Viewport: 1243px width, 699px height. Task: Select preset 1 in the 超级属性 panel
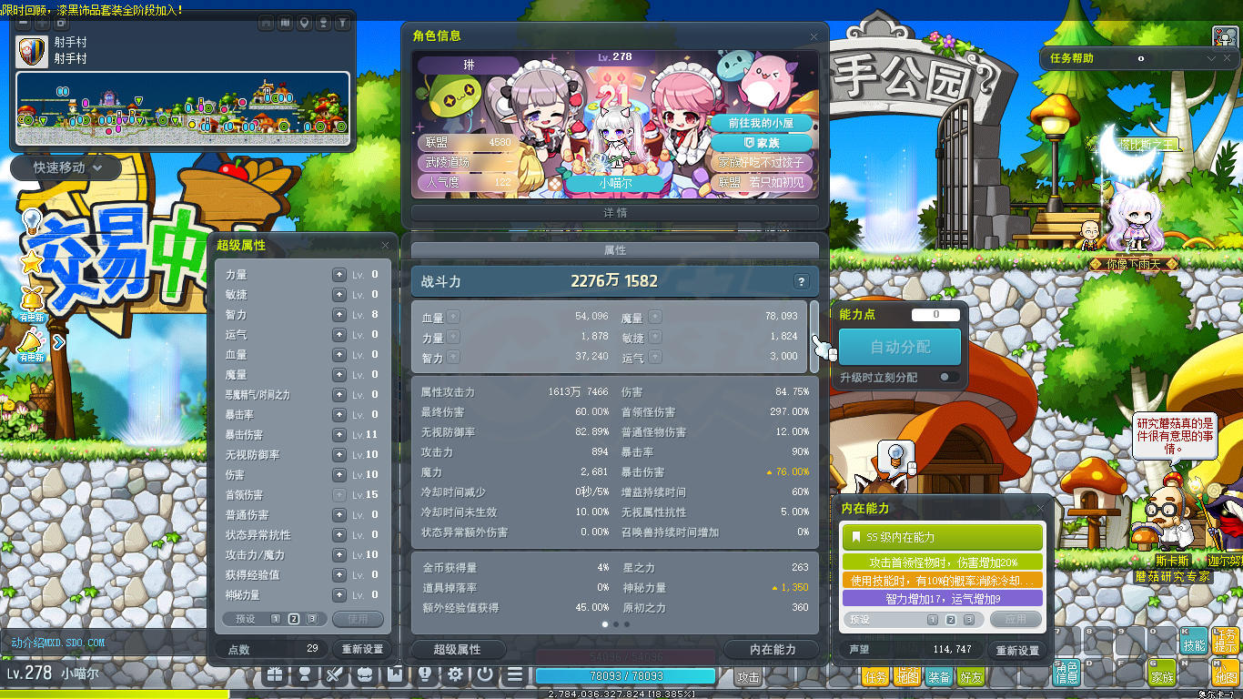(x=275, y=619)
